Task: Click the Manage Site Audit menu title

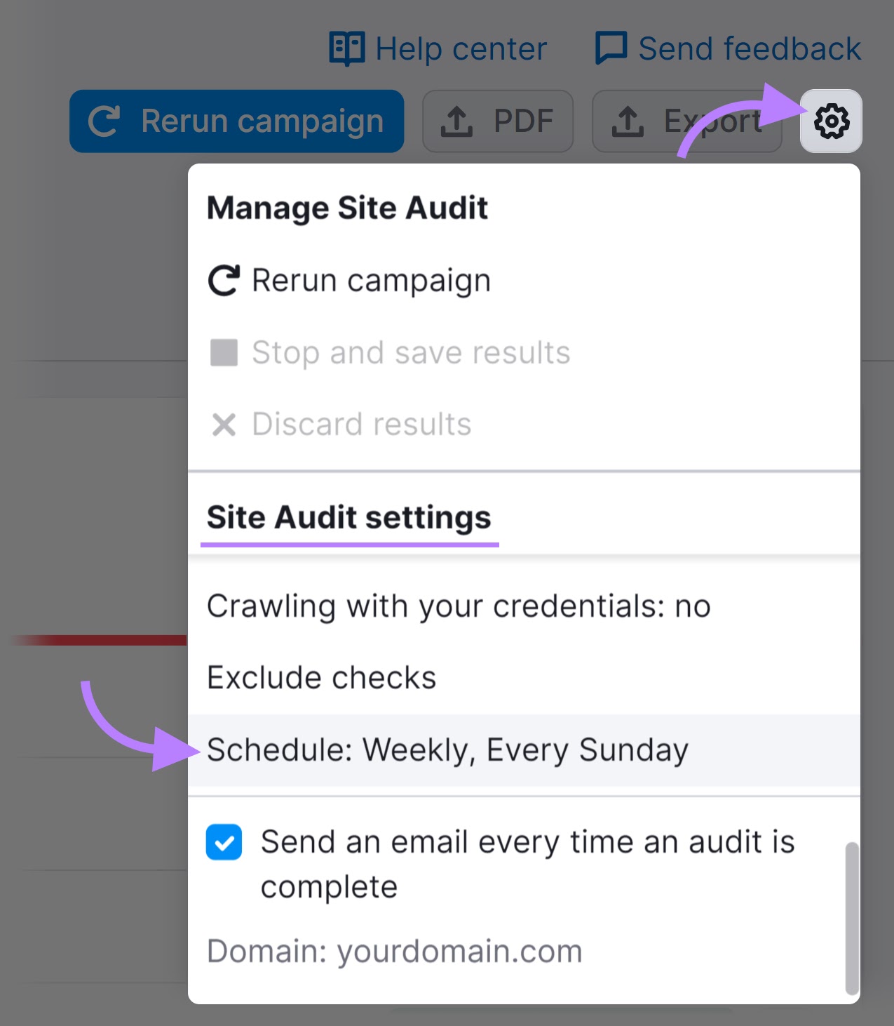Action: [347, 208]
